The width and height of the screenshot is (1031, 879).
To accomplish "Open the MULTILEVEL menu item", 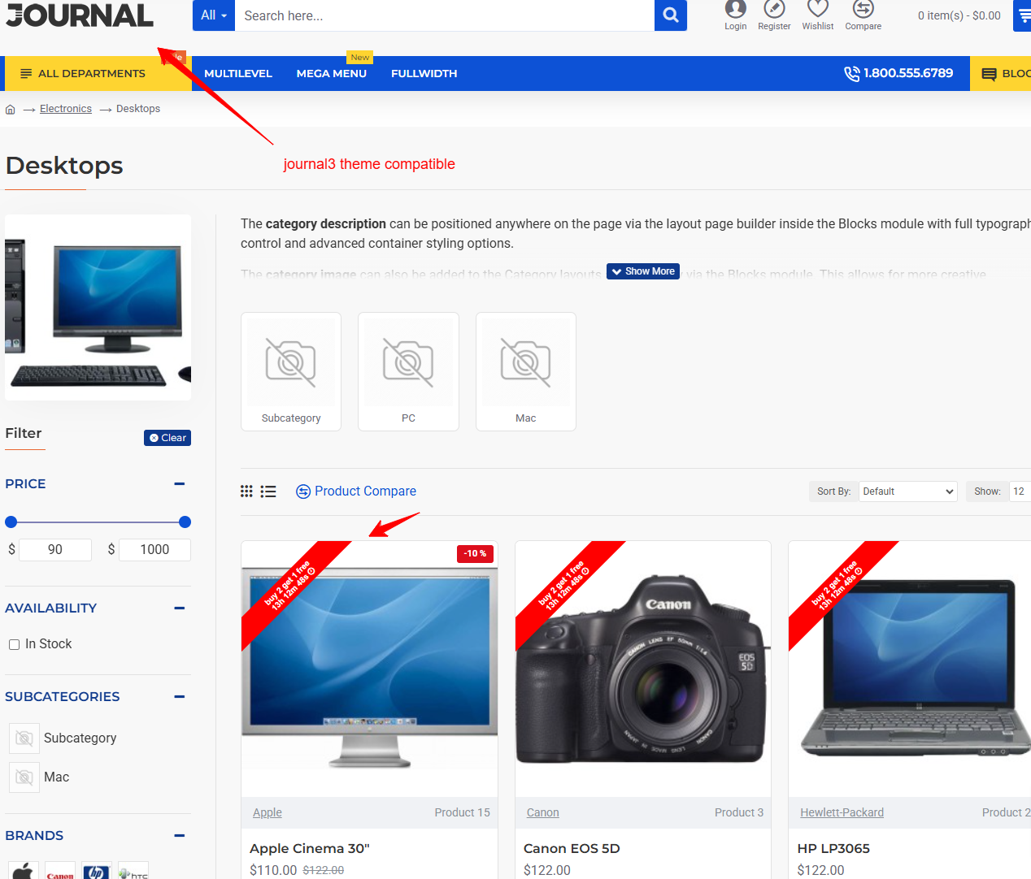I will click(x=238, y=73).
